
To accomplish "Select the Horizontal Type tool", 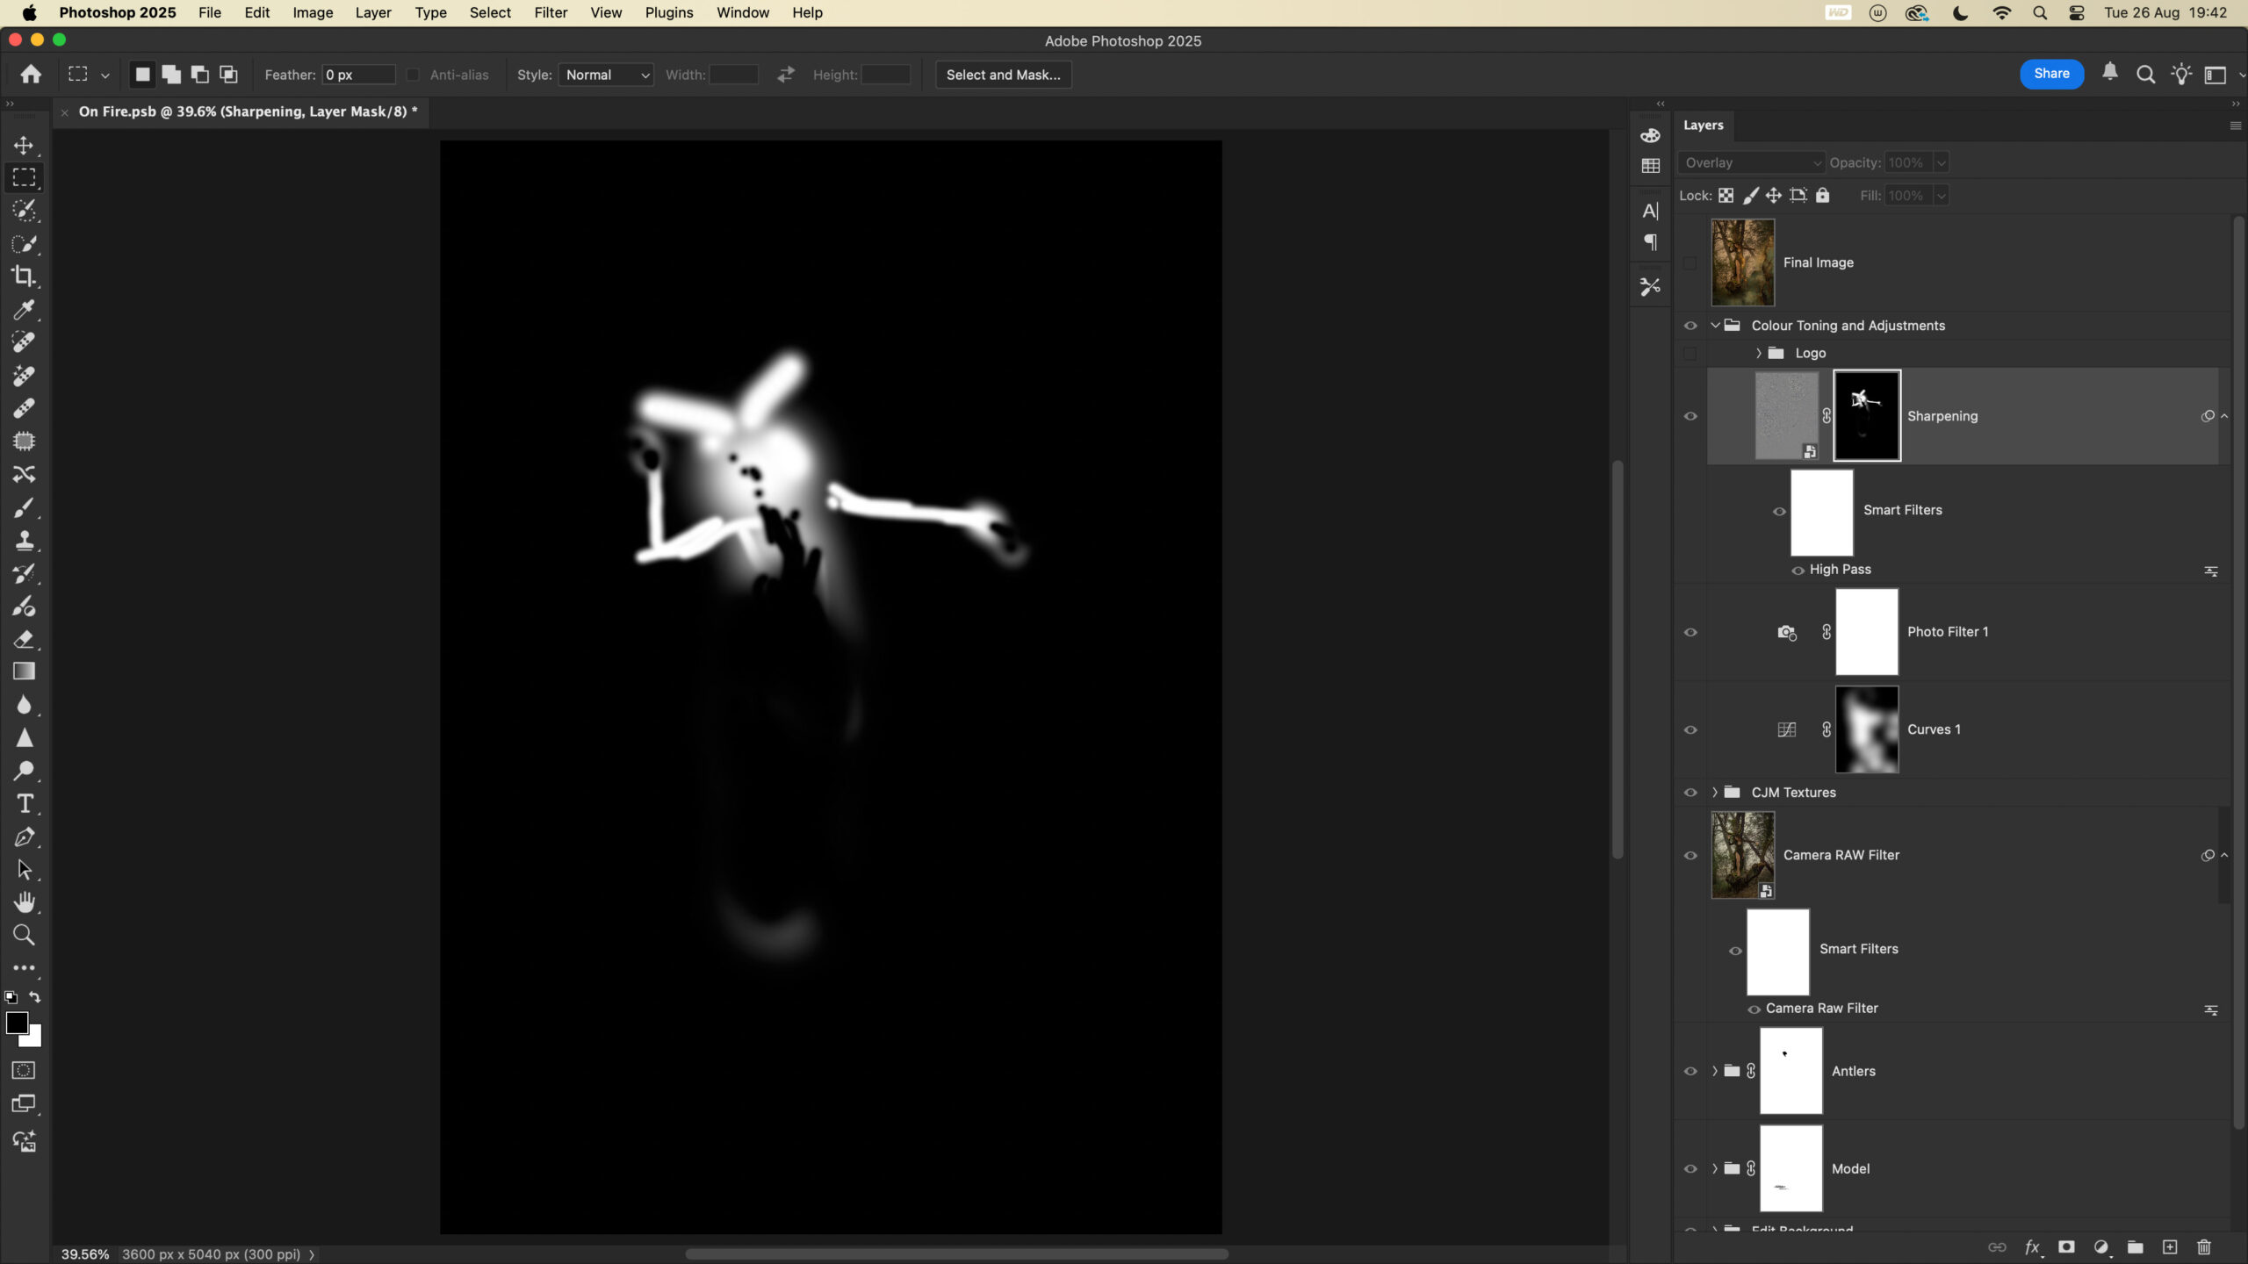I will click(24, 804).
